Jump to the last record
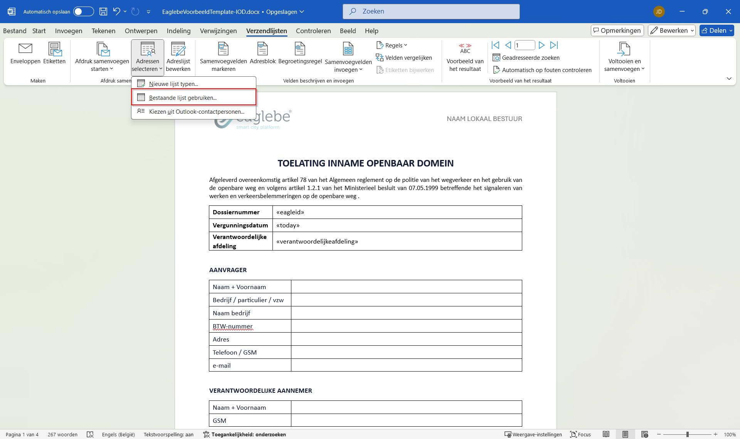740x439 pixels. (x=554, y=45)
